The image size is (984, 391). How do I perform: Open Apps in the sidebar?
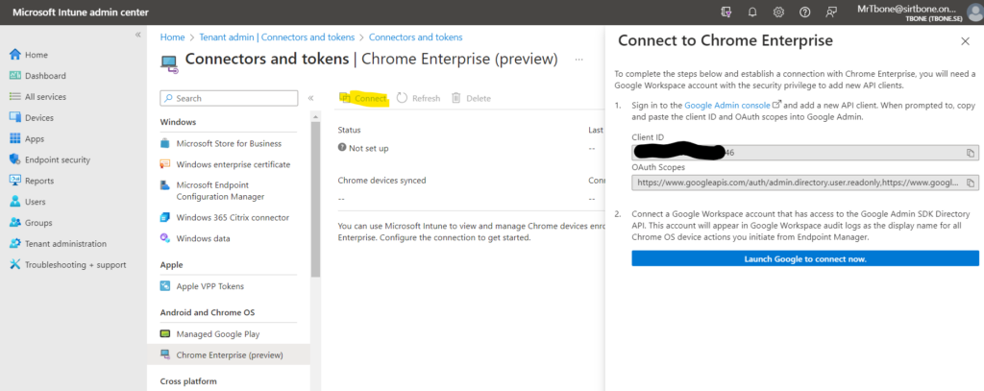[35, 138]
